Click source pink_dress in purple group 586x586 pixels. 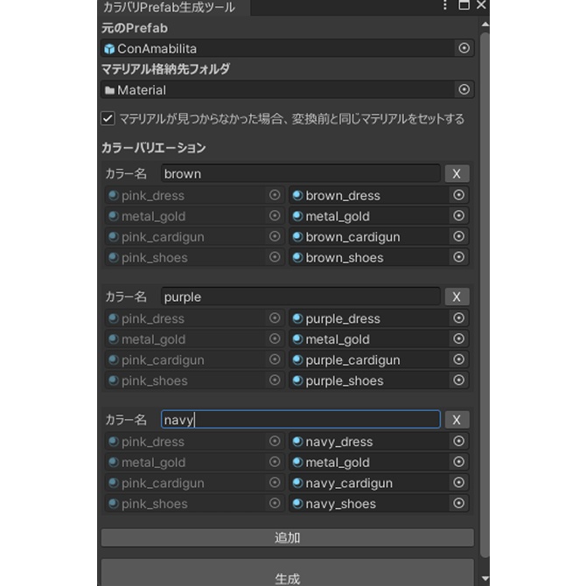[x=195, y=318]
